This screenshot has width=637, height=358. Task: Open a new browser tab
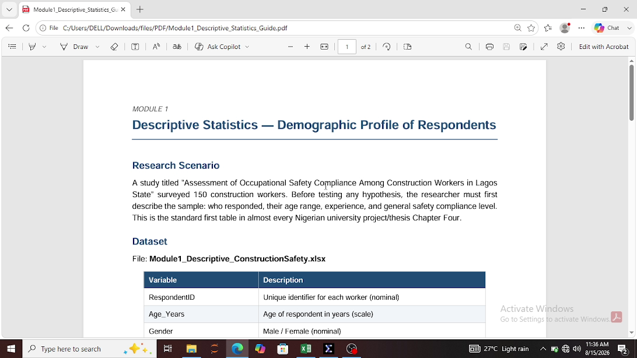click(x=140, y=9)
